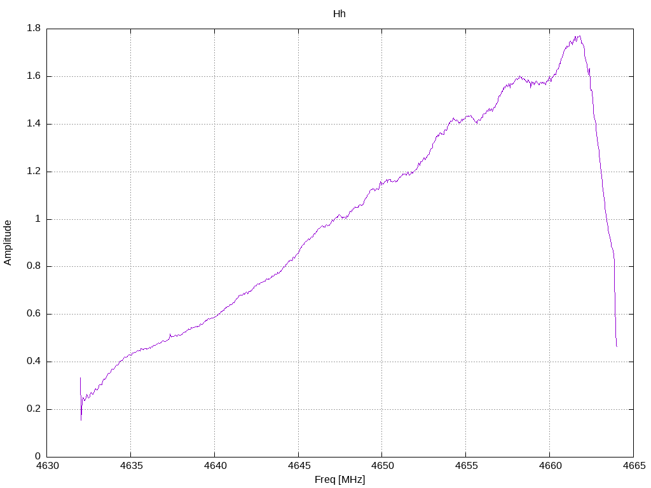Click the initial spike at the curve's start
This screenshot has width=651, height=488.
pos(81,398)
